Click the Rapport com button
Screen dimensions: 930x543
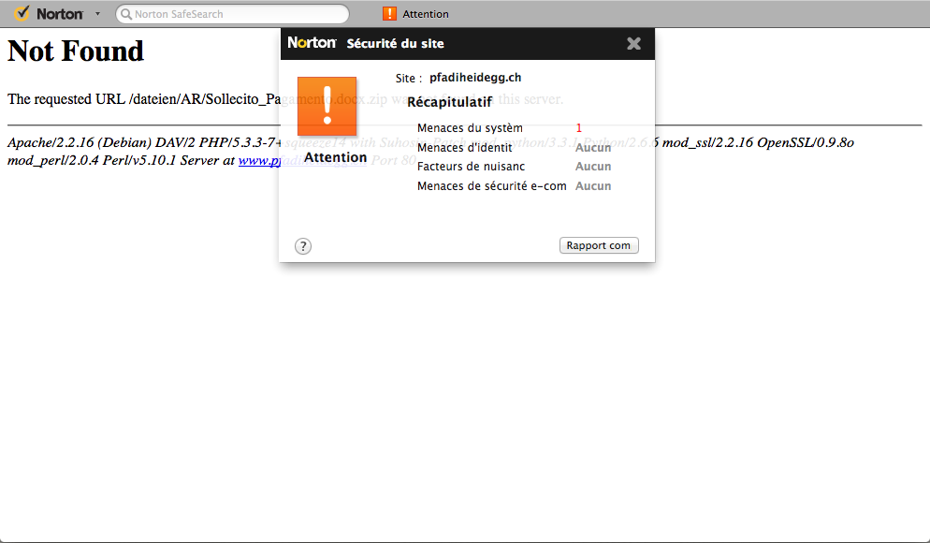click(x=599, y=245)
